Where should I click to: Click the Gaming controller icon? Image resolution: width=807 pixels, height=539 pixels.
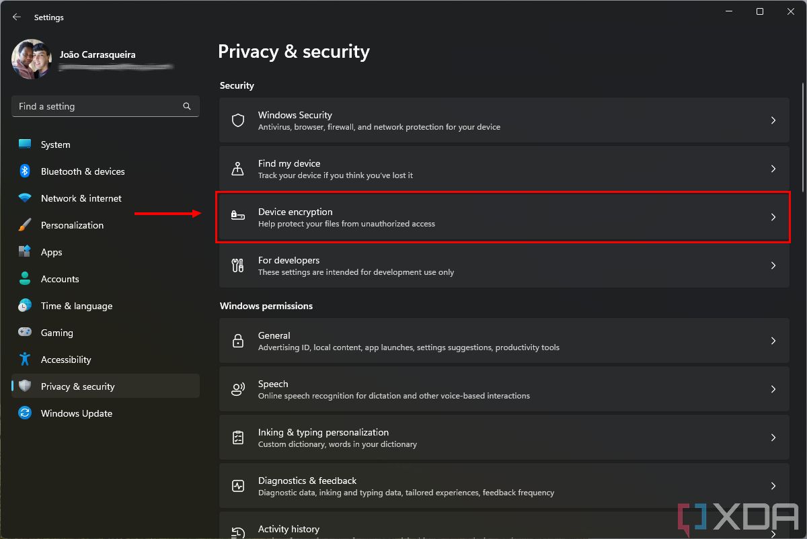(25, 333)
